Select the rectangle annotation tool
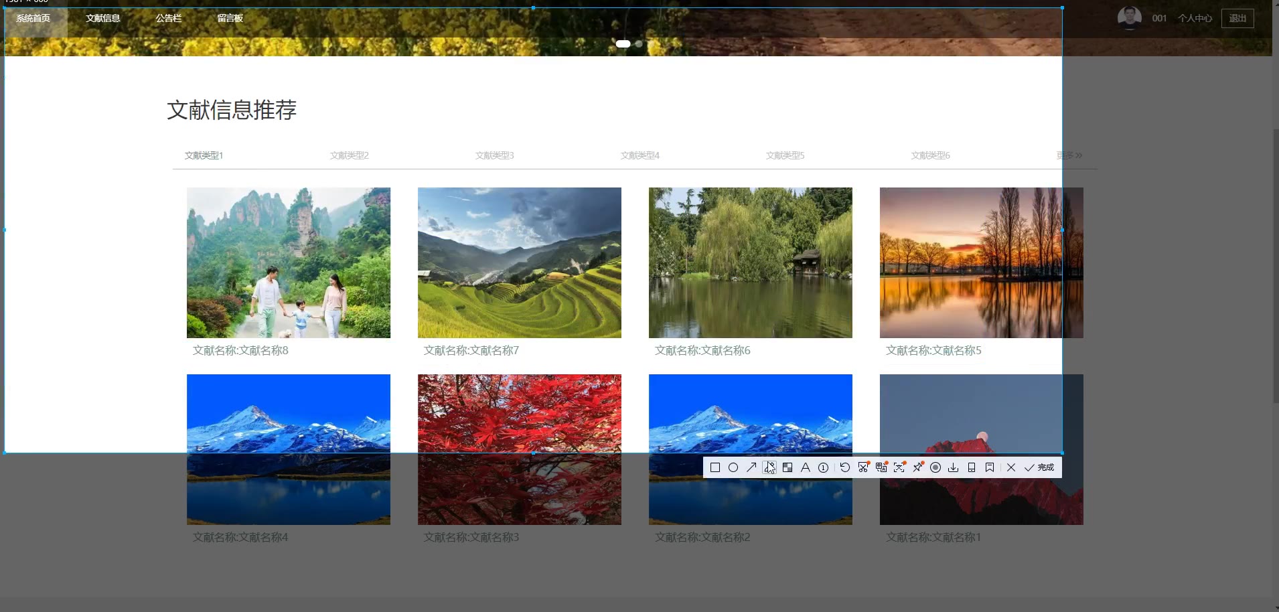Screen dimensions: 1279x612 click(715, 467)
